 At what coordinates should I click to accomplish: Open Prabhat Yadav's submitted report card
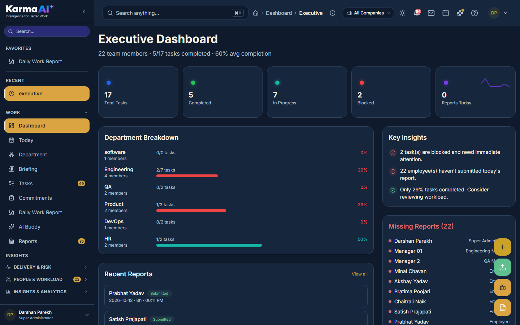click(x=236, y=296)
